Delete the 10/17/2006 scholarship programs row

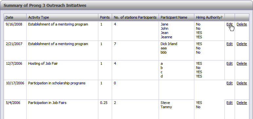(x=242, y=83)
